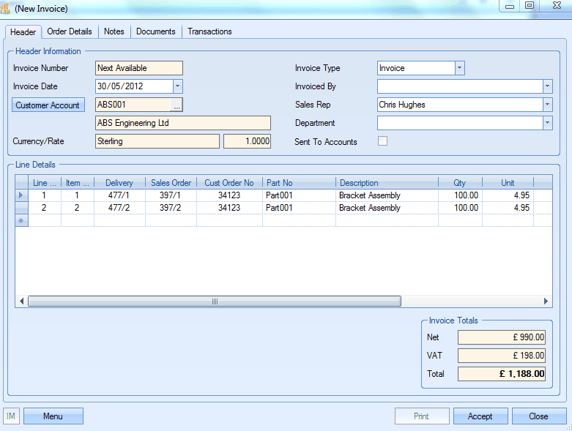This screenshot has width=572, height=431.
Task: Click the Invoice Number input field
Action: (x=139, y=68)
